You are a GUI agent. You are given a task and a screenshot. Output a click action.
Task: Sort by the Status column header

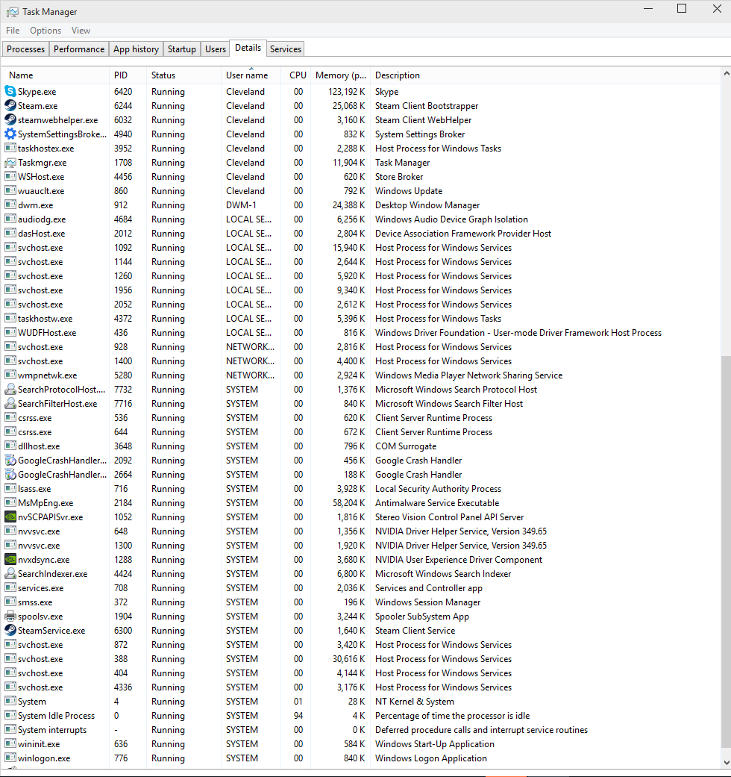point(183,75)
